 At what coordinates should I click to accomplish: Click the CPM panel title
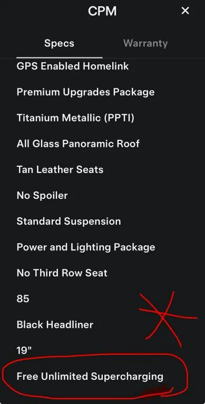click(x=102, y=11)
